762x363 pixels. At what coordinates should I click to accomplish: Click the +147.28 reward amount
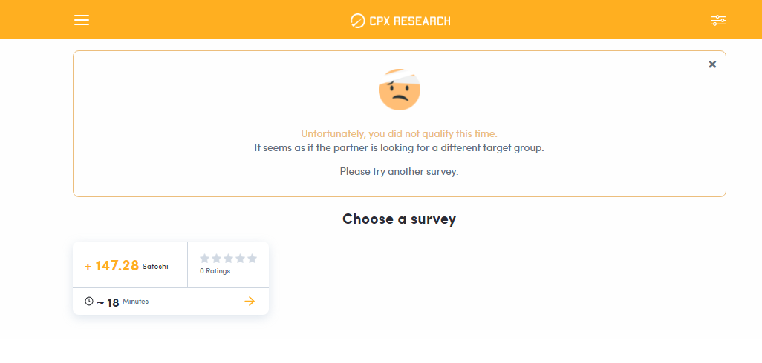(x=111, y=266)
